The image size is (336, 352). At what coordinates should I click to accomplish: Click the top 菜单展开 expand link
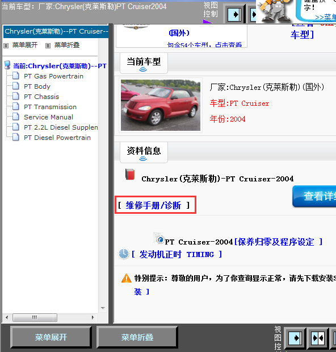[x=25, y=45]
